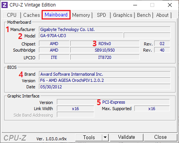179x143 pixels.
Task: Click the Link Width x16 value
Action: tap(76, 109)
